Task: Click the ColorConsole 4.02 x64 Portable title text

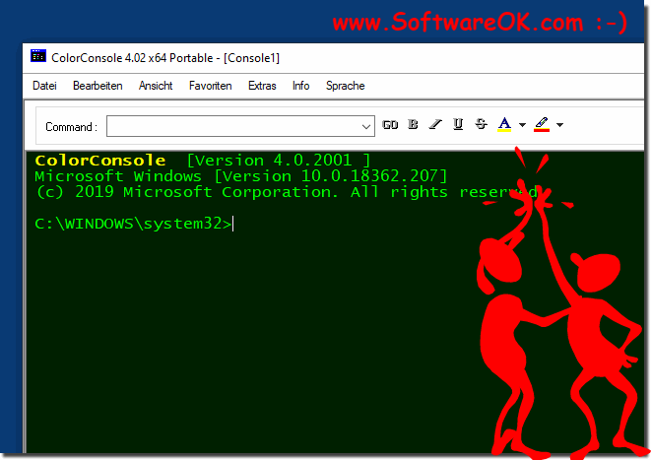Action: [x=165, y=58]
